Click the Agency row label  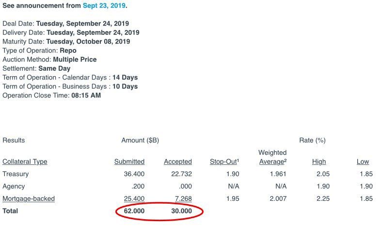14,186
